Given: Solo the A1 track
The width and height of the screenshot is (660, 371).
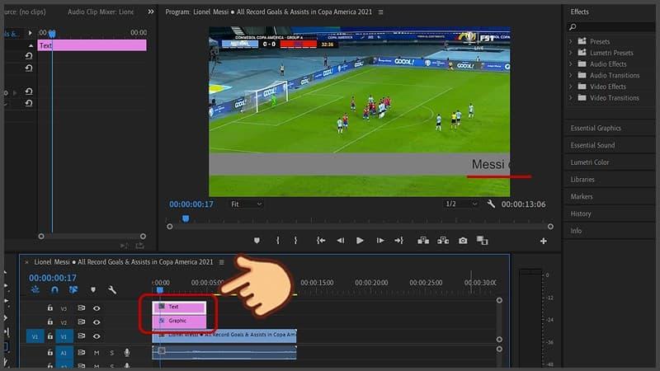Looking at the screenshot, I should [x=111, y=353].
